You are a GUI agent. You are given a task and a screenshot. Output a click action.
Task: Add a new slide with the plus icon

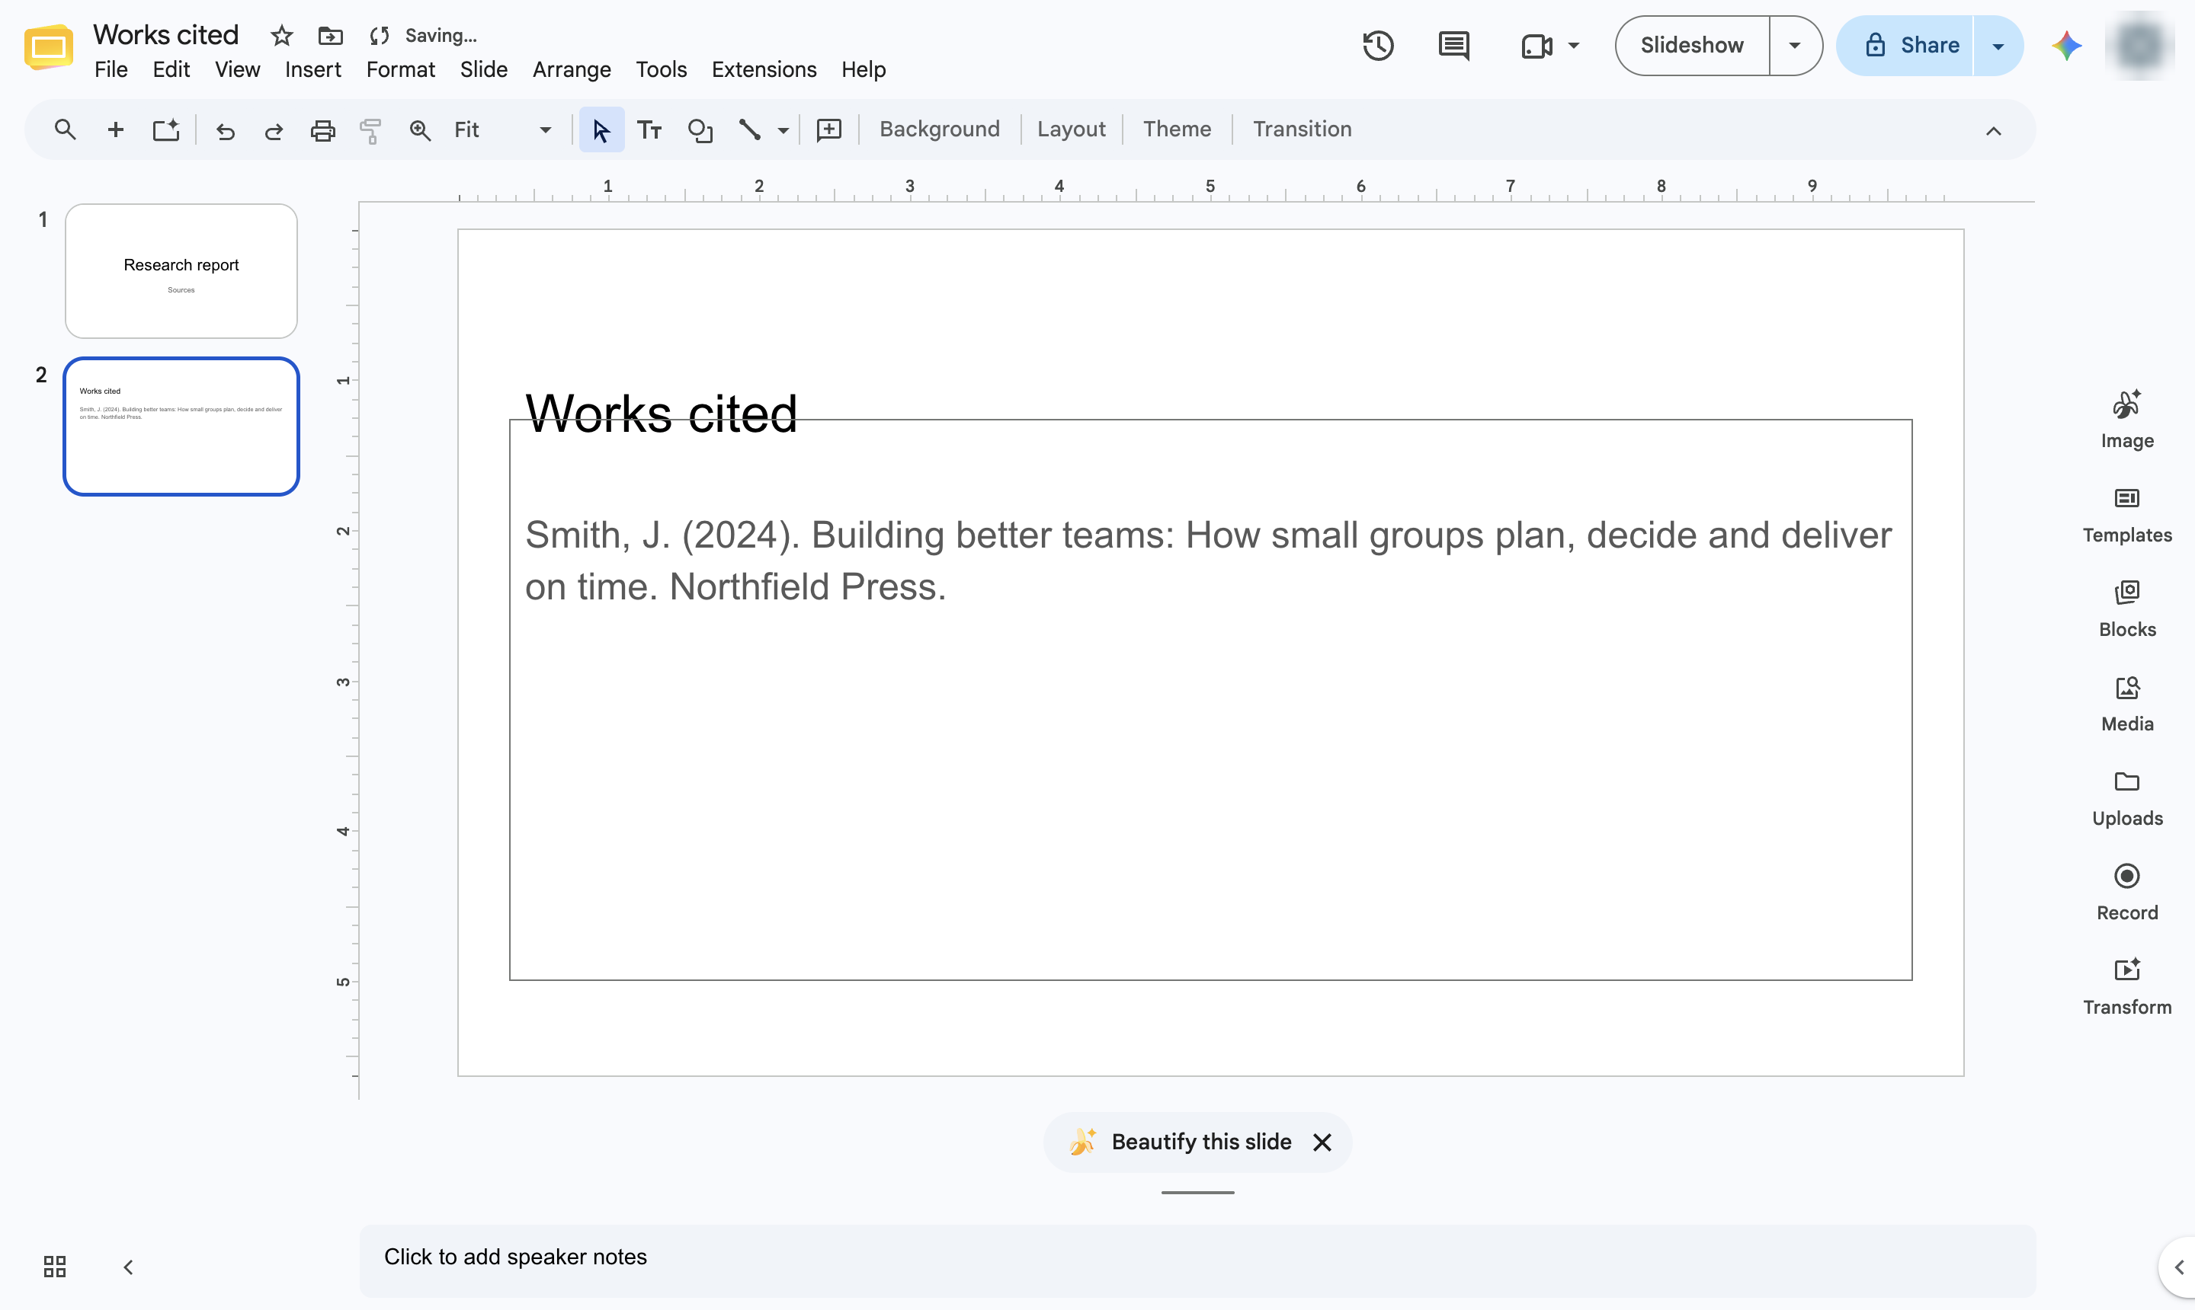tap(115, 129)
